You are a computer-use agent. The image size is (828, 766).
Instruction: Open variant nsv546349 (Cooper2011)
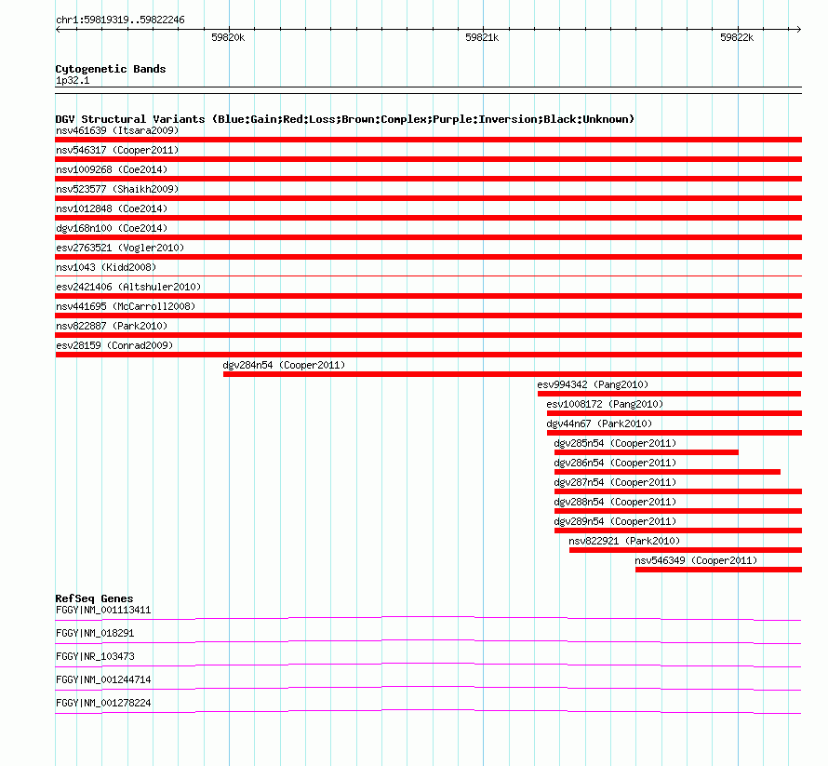(696, 560)
